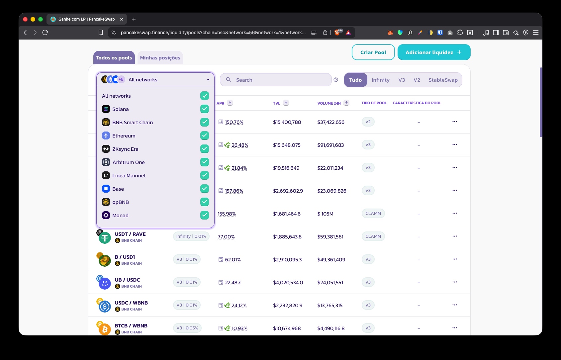
Task: Click the help icon beside Search
Action: click(336, 80)
